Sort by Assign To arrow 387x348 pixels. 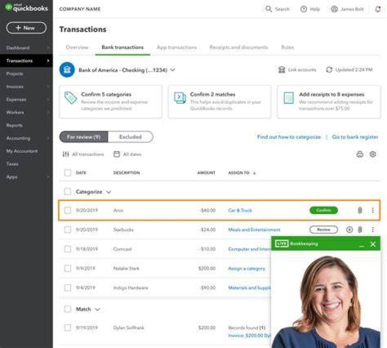point(254,173)
